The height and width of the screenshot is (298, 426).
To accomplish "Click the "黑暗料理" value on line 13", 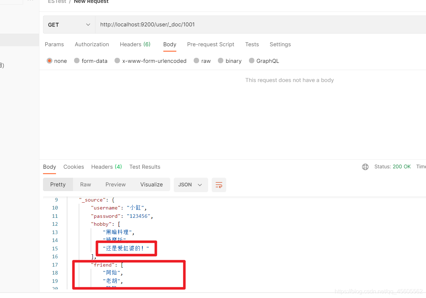I will (117, 232).
